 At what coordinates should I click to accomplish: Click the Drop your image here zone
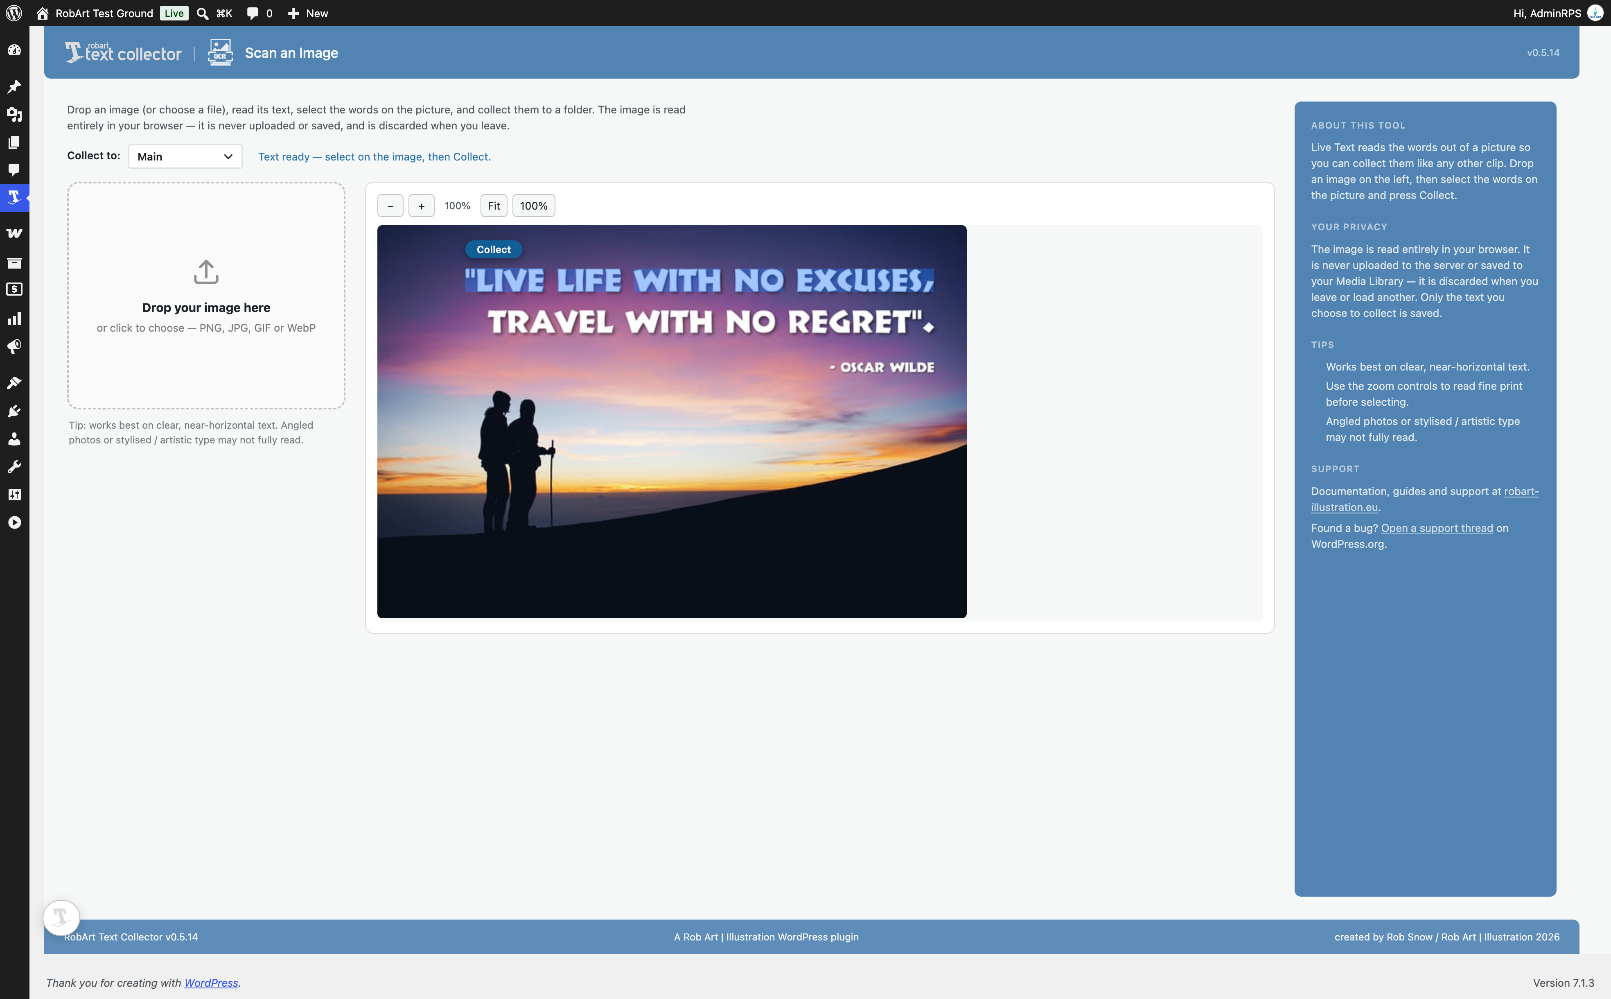(206, 295)
